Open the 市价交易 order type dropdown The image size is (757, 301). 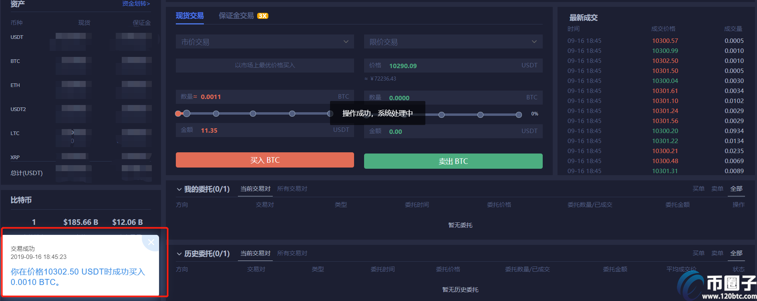(265, 42)
